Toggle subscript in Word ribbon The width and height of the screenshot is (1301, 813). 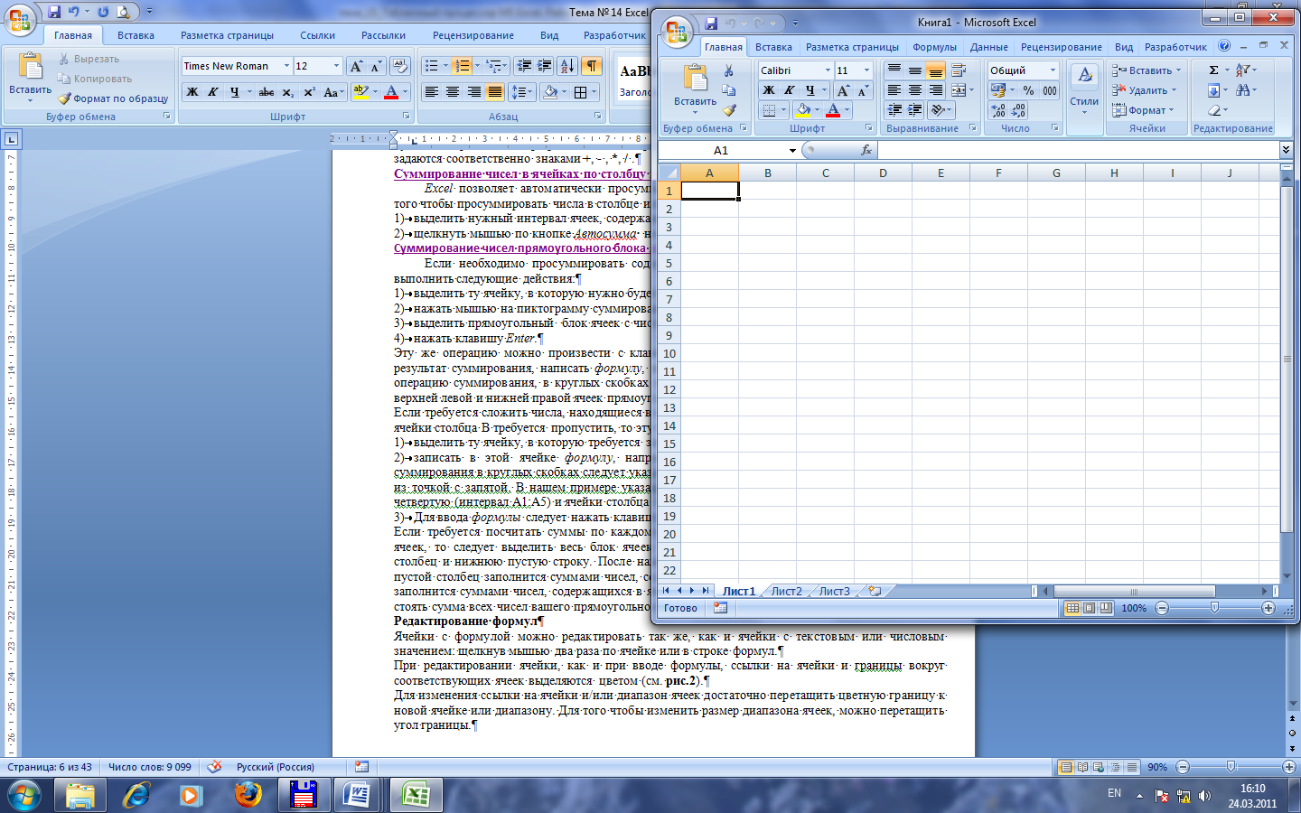coord(287,92)
